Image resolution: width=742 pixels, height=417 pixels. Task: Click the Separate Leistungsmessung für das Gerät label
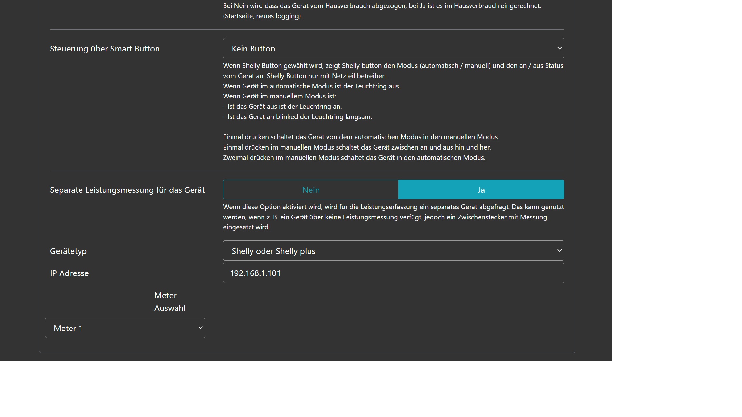pyautogui.click(x=127, y=190)
